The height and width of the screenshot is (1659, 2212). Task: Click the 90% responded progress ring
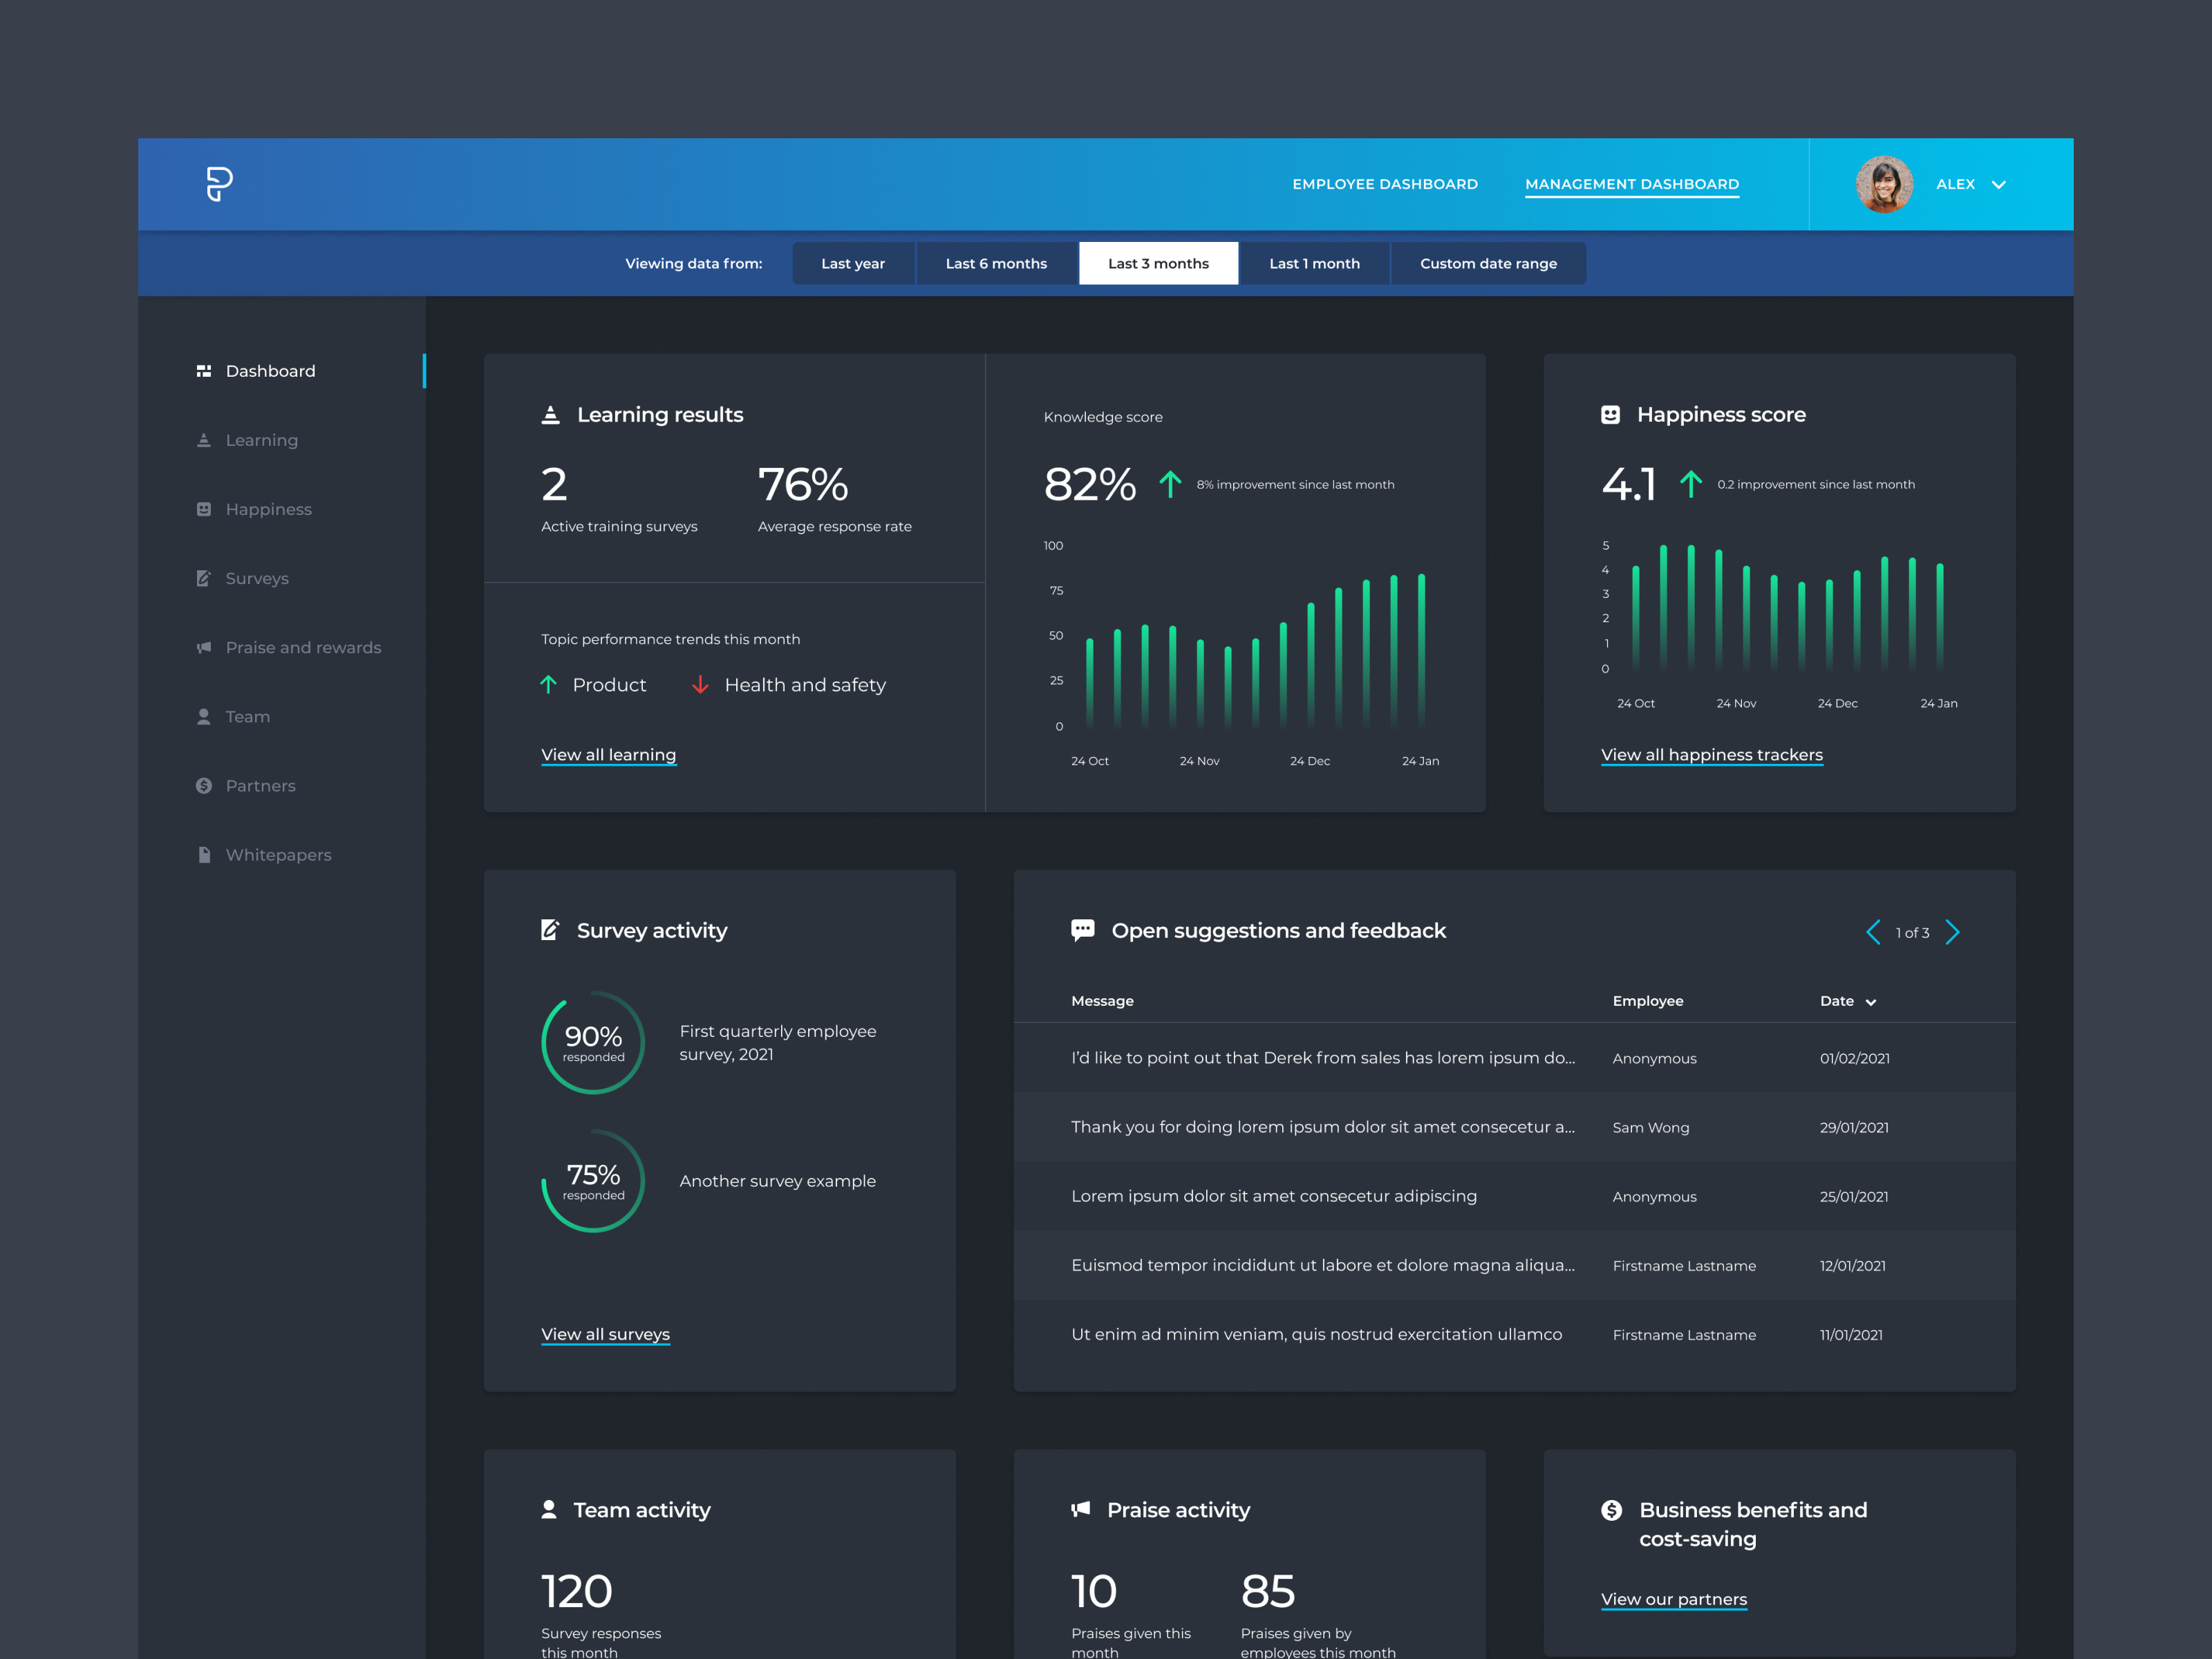pos(593,1042)
